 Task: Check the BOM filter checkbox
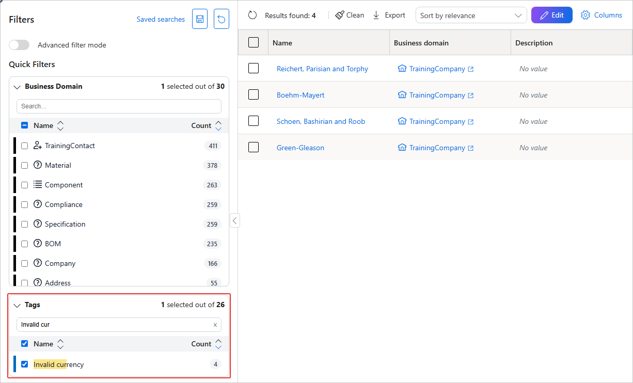[x=24, y=244]
